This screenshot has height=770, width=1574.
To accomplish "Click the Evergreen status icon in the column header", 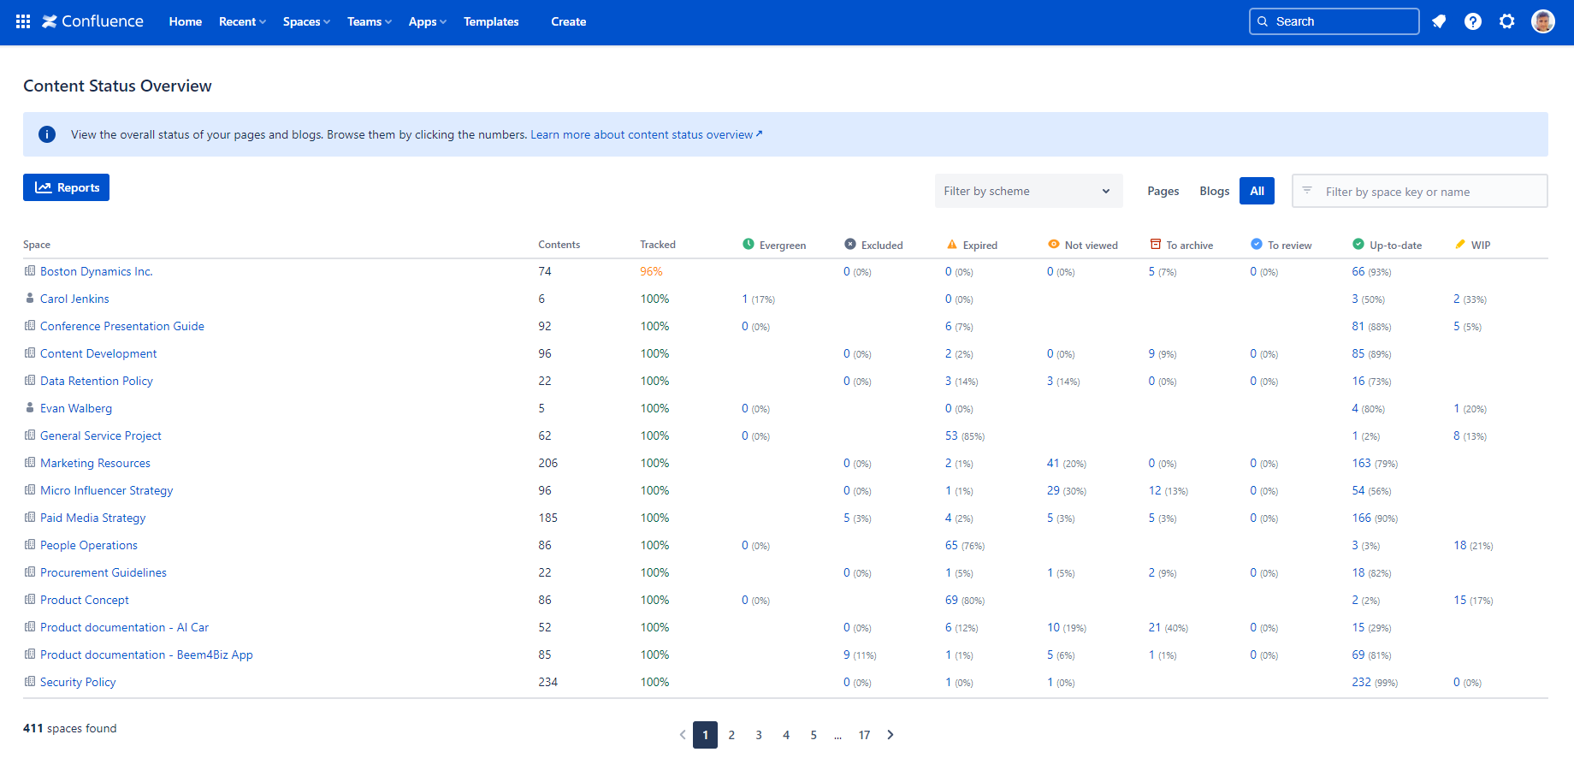I will [x=749, y=244].
